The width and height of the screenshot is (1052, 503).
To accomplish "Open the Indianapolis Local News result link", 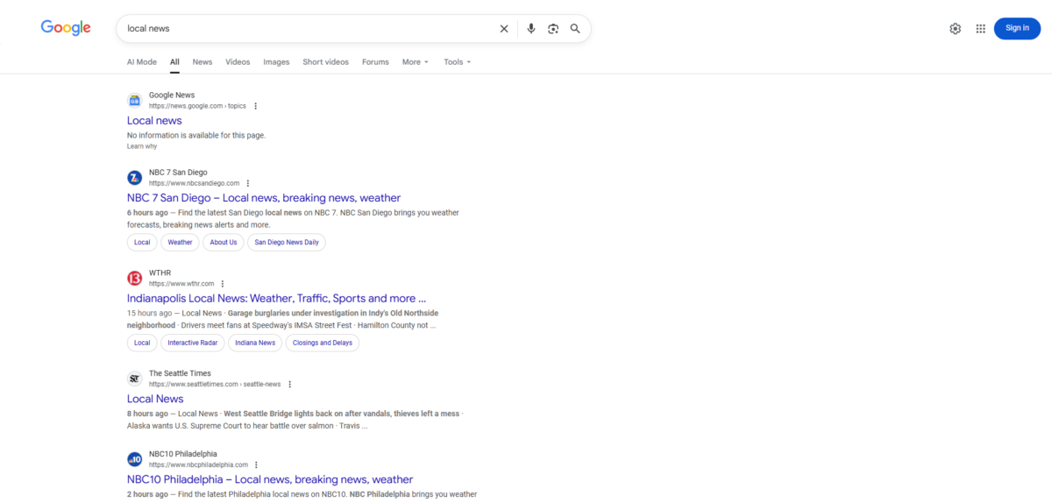I will (276, 299).
